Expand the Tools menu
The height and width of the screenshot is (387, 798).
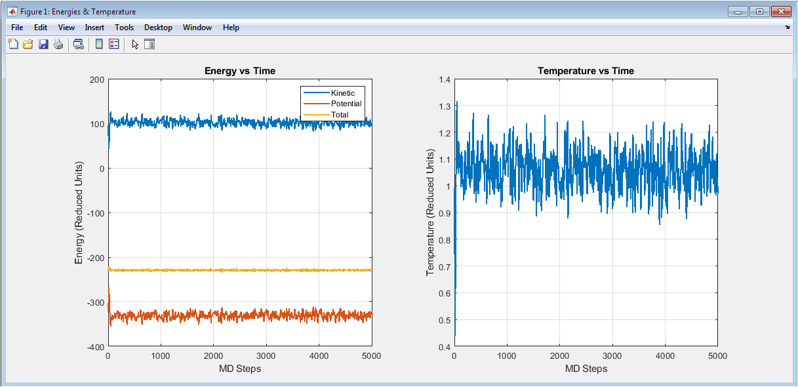coord(124,28)
